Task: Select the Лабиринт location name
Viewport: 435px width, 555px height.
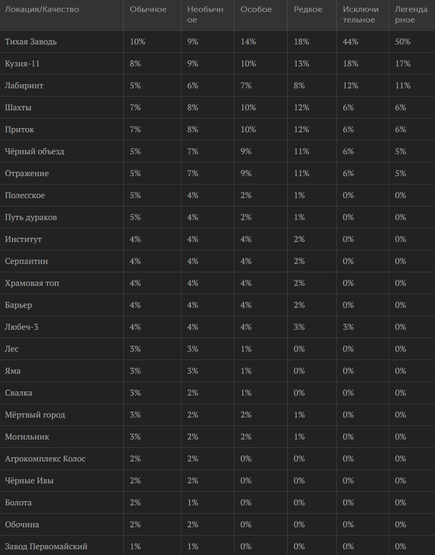Action: (24, 86)
